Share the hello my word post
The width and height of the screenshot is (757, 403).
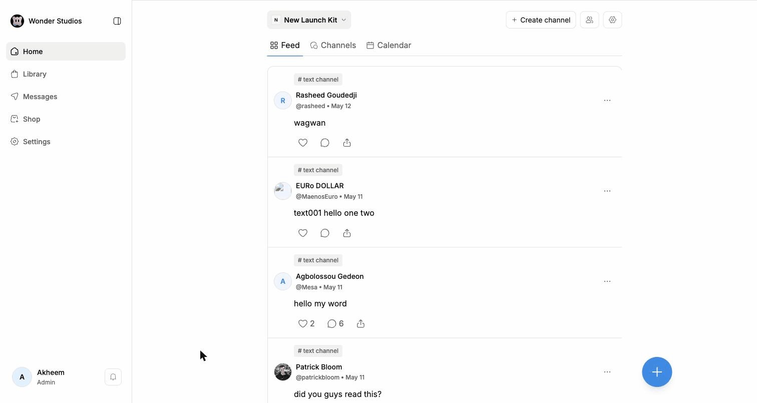tap(361, 324)
